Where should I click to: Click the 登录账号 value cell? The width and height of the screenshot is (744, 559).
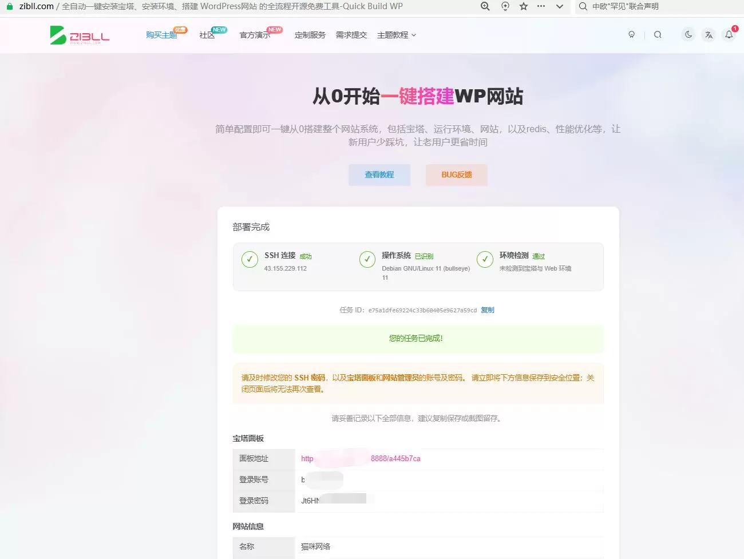click(449, 479)
